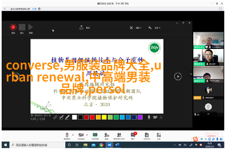The height and width of the screenshot is (151, 227).
Task: Select the pen drawing tool
Action: [61, 117]
